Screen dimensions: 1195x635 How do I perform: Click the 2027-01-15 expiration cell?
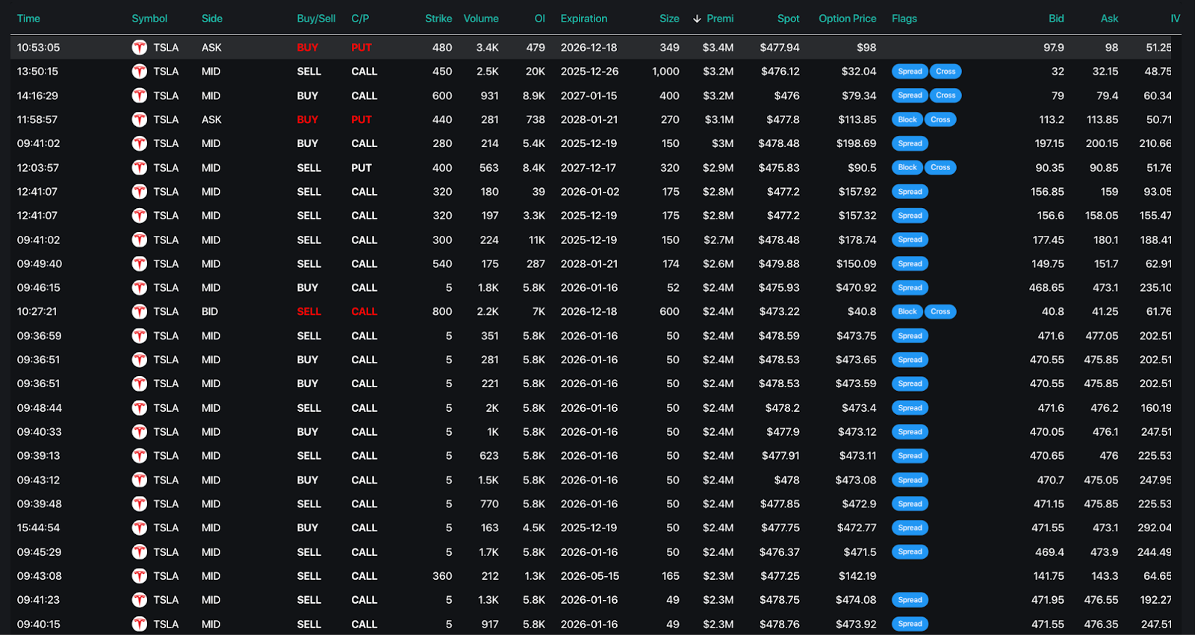pyautogui.click(x=589, y=96)
